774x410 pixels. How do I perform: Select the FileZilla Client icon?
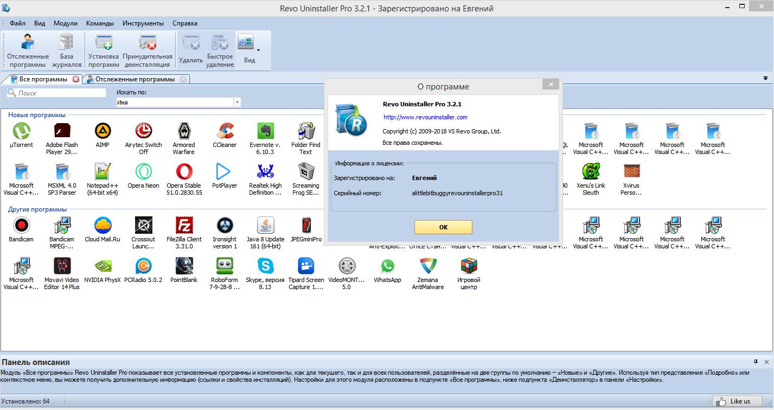184,226
